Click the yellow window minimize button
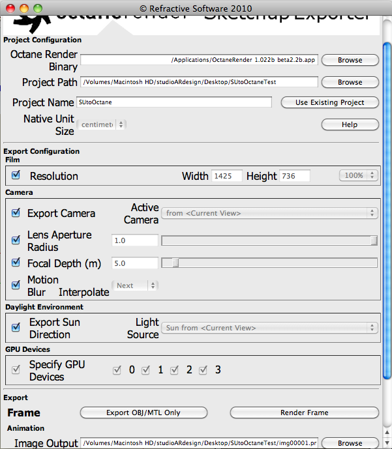392x449 pixels. coord(24,8)
